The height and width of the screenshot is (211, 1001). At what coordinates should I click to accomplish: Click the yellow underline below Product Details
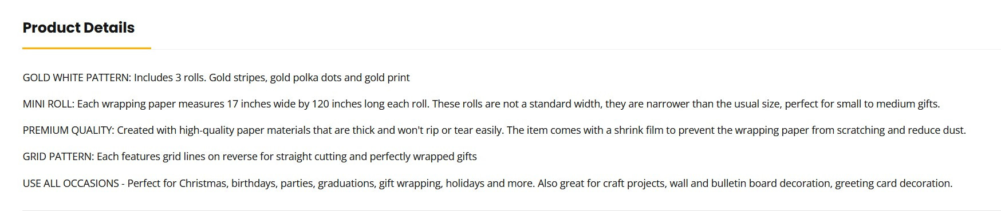click(x=86, y=49)
